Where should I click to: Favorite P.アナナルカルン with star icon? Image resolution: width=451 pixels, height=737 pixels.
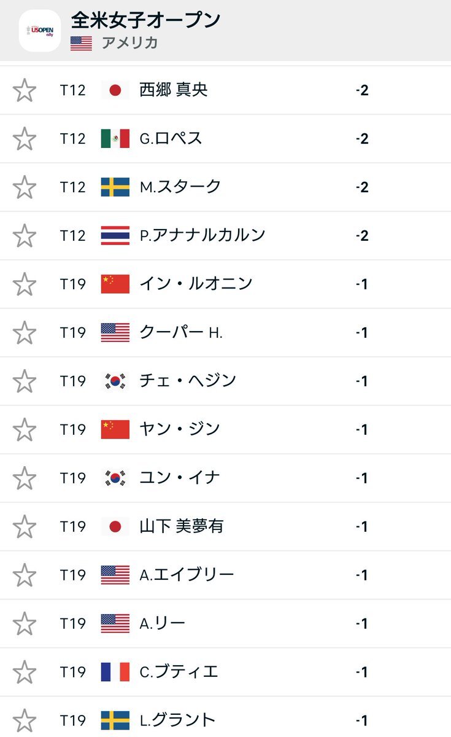pos(25,236)
